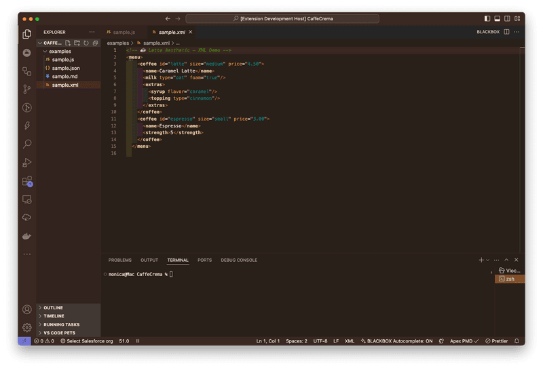This screenshot has height=369, width=543.
Task: Customize layout icon in title bar
Action: (x=517, y=19)
